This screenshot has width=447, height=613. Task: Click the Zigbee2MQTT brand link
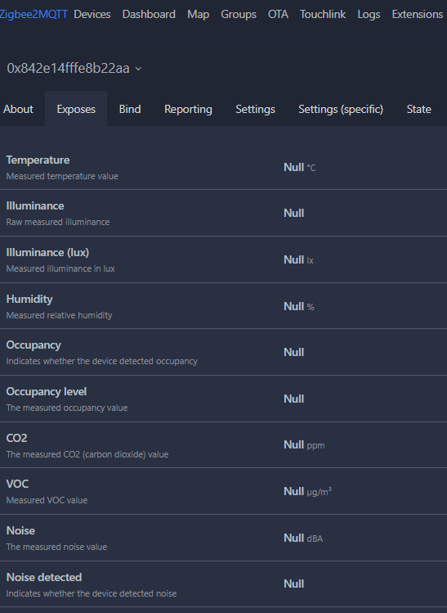pos(34,15)
